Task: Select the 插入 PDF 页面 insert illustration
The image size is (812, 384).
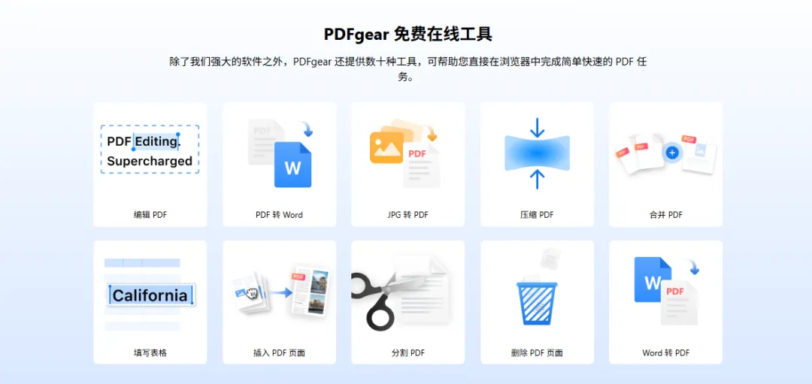Action: tap(280, 292)
